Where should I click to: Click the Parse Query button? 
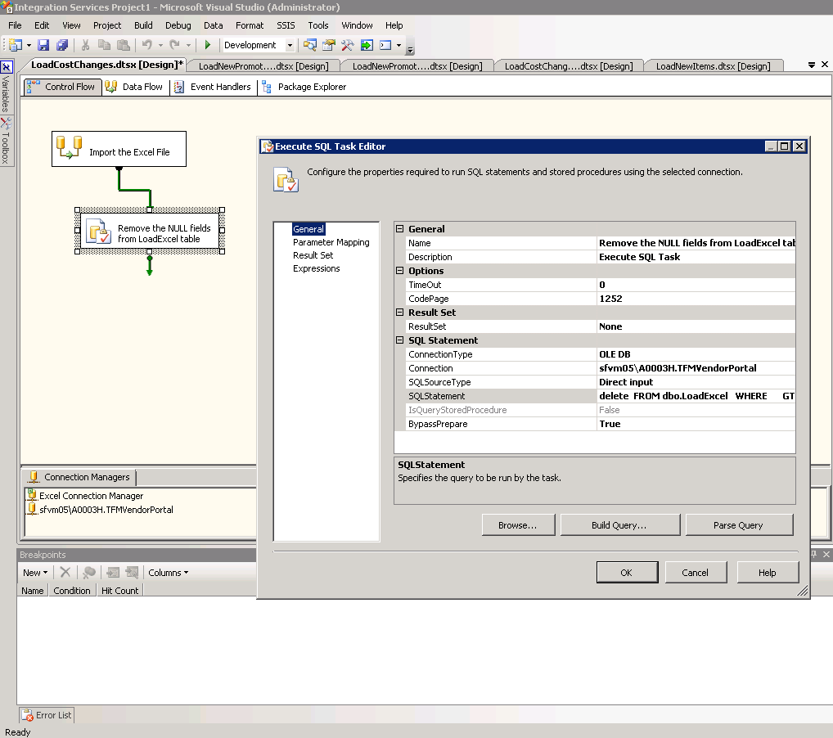pyautogui.click(x=739, y=524)
